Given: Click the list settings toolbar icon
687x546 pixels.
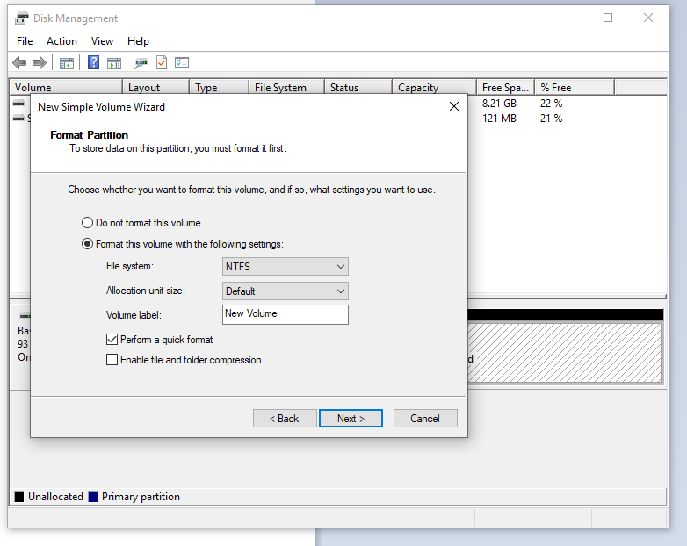Looking at the screenshot, I should pyautogui.click(x=182, y=62).
